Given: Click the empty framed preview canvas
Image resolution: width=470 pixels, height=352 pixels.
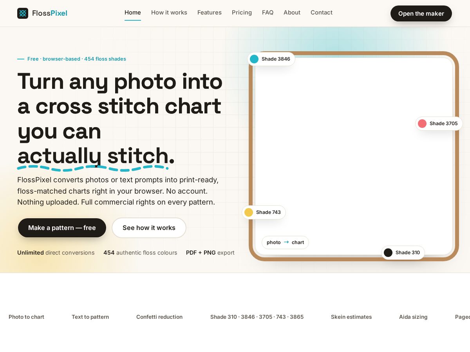Looking at the screenshot, I should click(354, 156).
